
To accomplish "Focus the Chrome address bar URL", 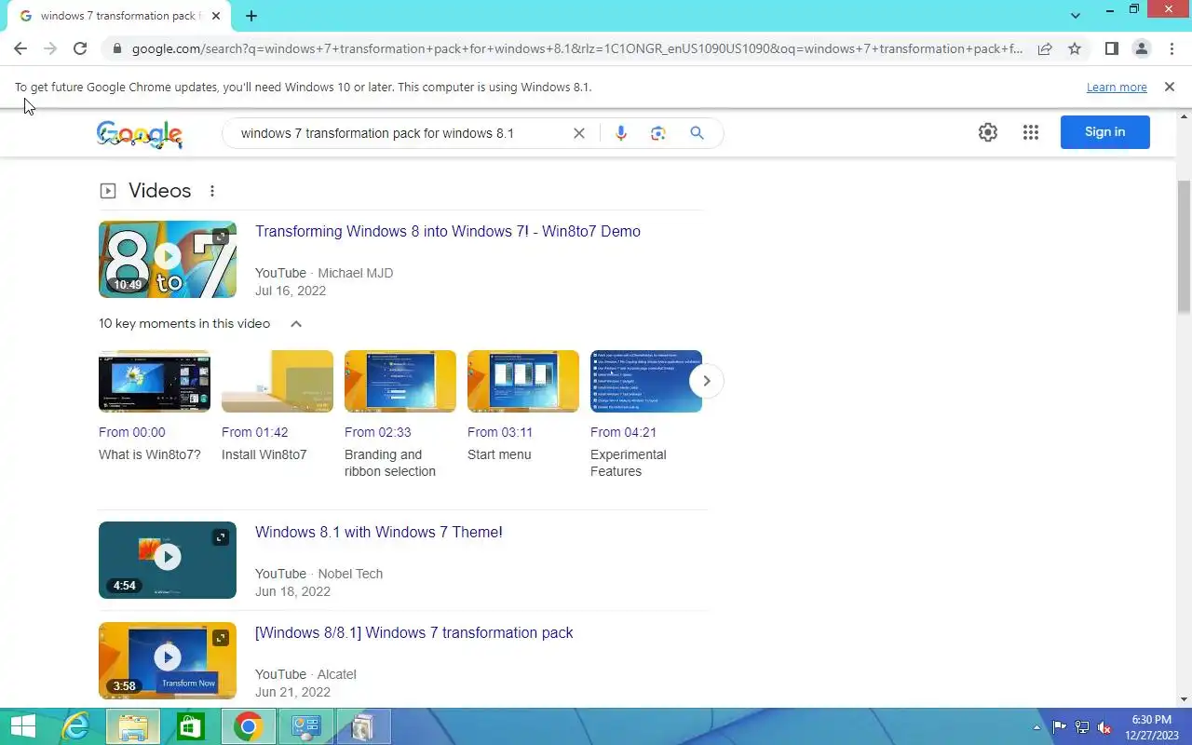I will pos(577,48).
